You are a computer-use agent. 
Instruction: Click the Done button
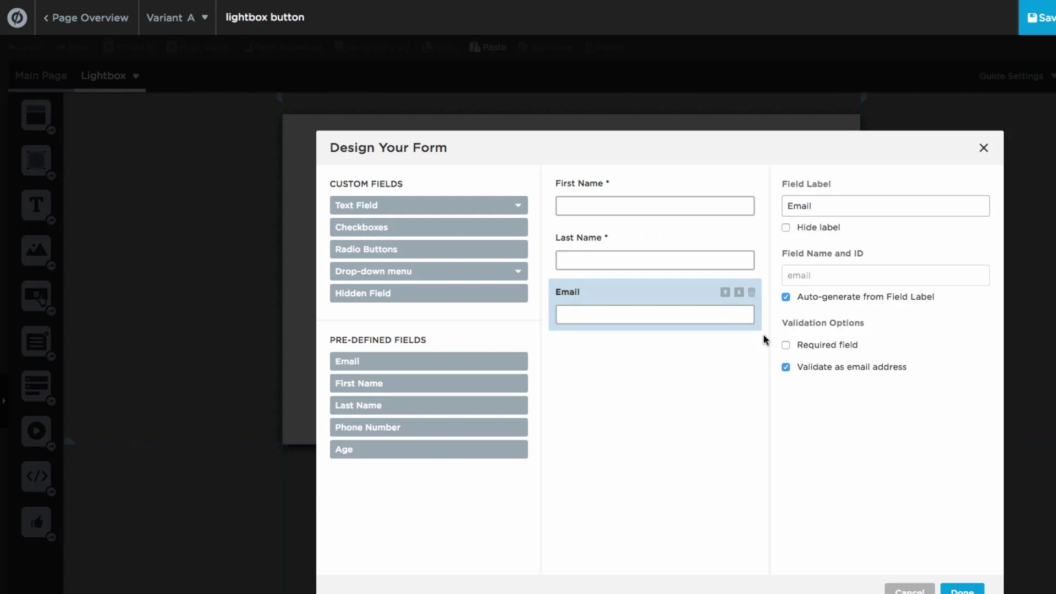[x=962, y=588]
